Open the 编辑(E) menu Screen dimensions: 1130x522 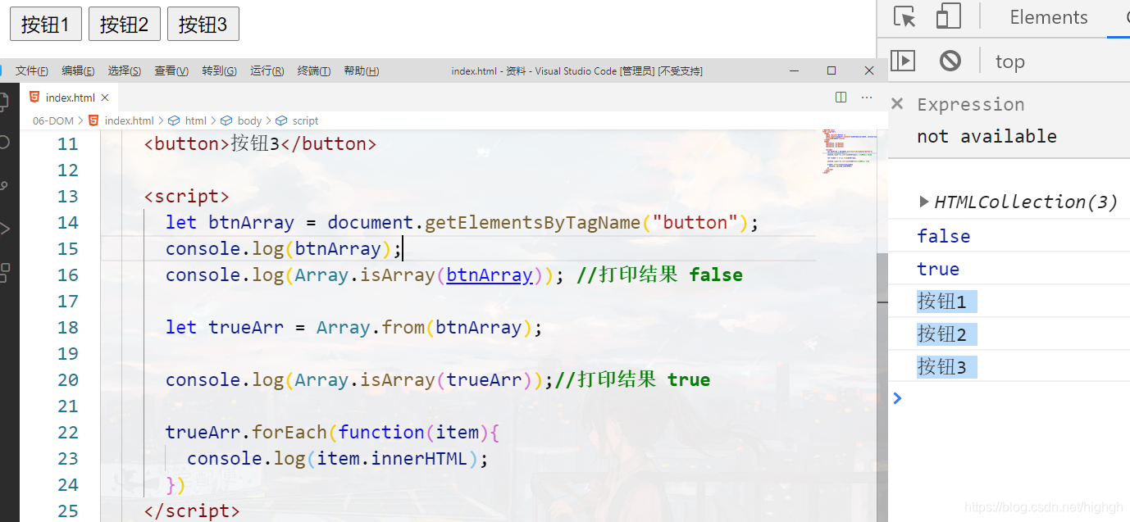point(78,71)
